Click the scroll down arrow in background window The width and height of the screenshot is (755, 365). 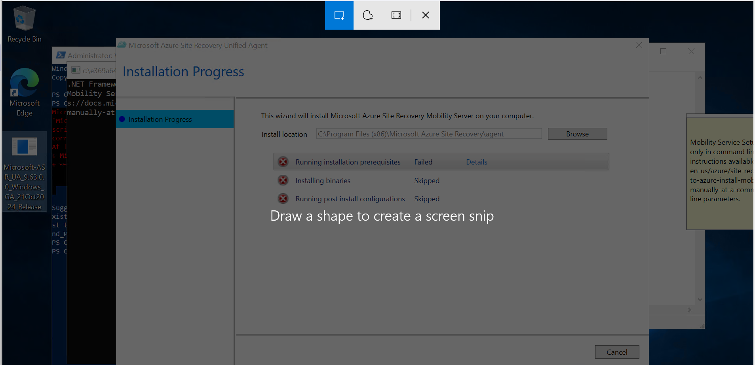coord(700,300)
